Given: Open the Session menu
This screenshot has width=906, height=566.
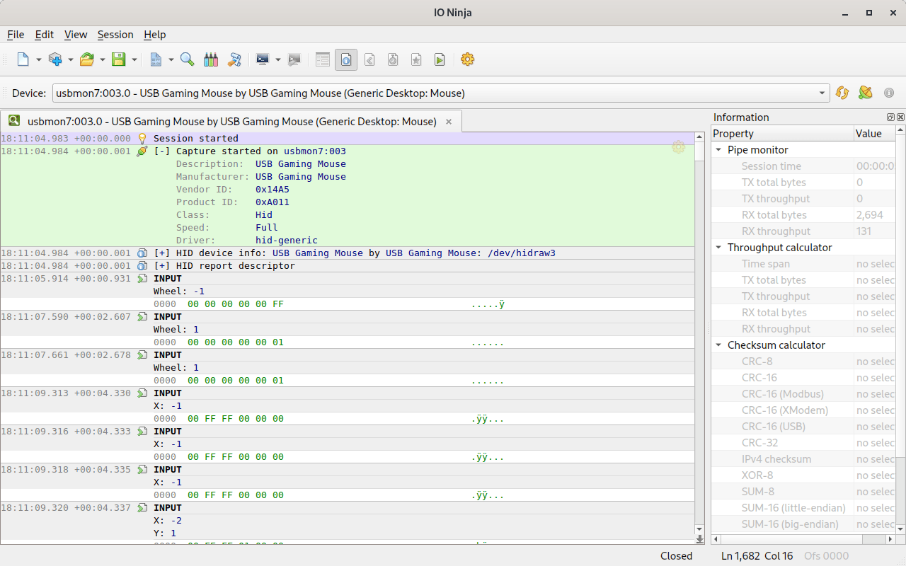Looking at the screenshot, I should click(115, 35).
